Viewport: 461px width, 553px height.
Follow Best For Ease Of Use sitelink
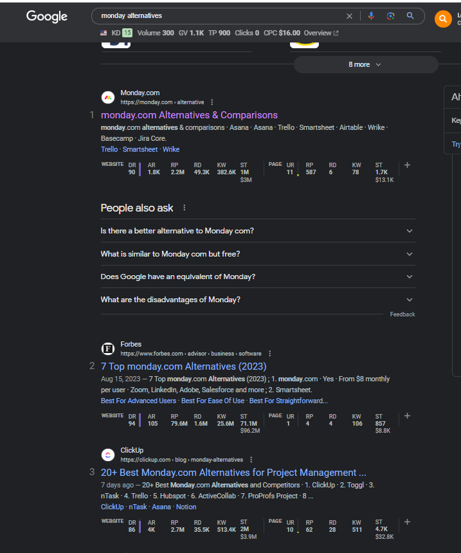[213, 401]
